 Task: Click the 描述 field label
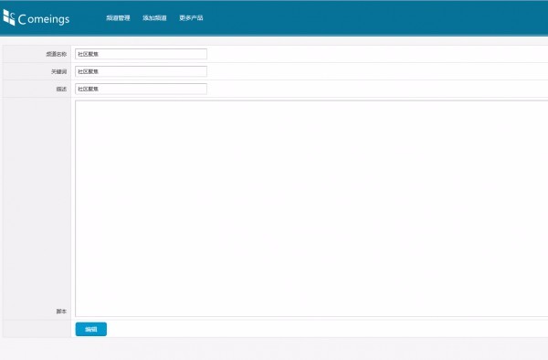pyautogui.click(x=61, y=90)
